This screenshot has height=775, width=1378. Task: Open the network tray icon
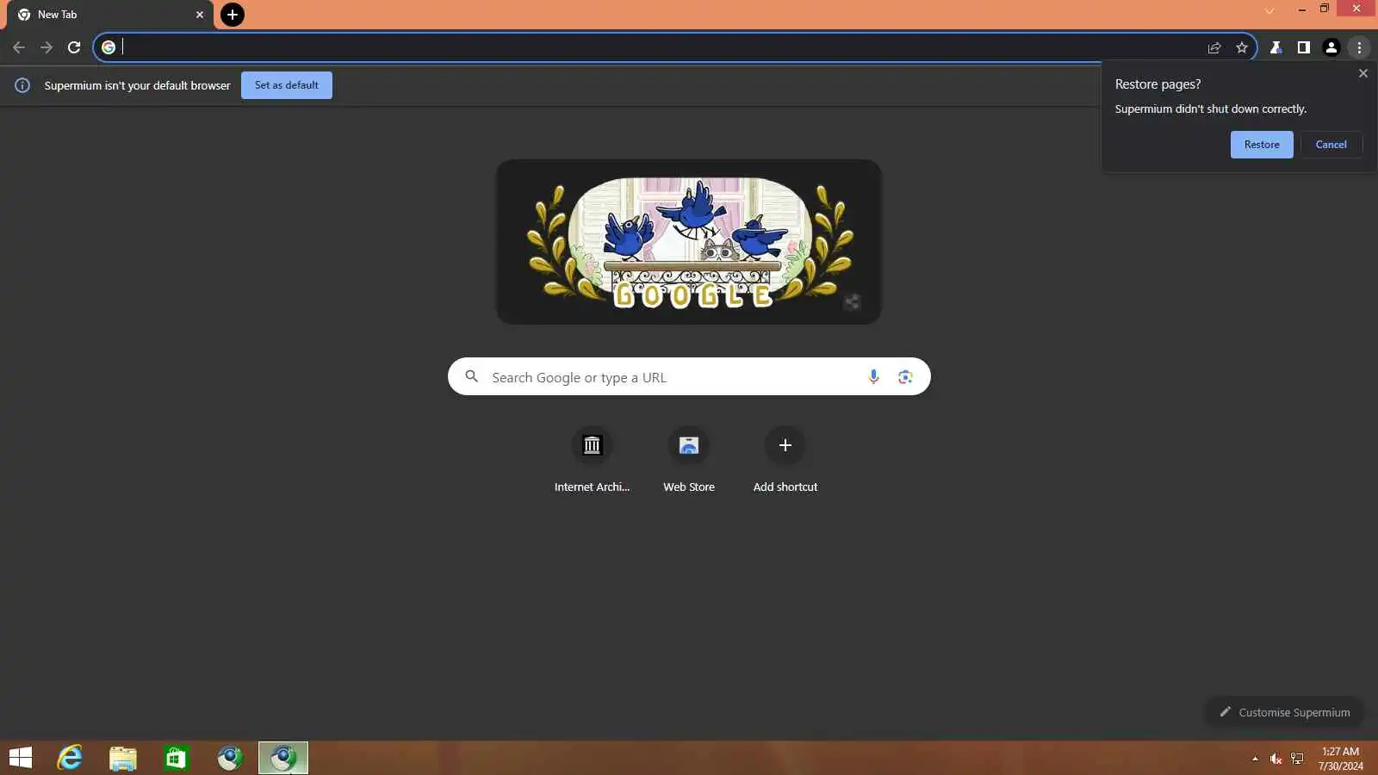pyautogui.click(x=1298, y=759)
